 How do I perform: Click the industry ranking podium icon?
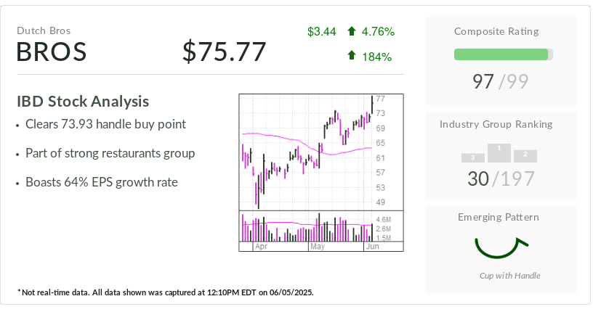click(499, 153)
